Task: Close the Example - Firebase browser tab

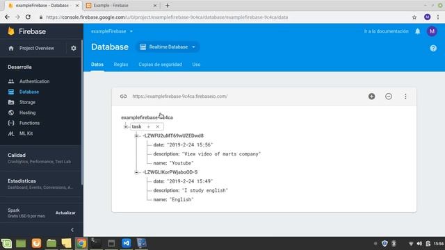Action: click(155, 6)
